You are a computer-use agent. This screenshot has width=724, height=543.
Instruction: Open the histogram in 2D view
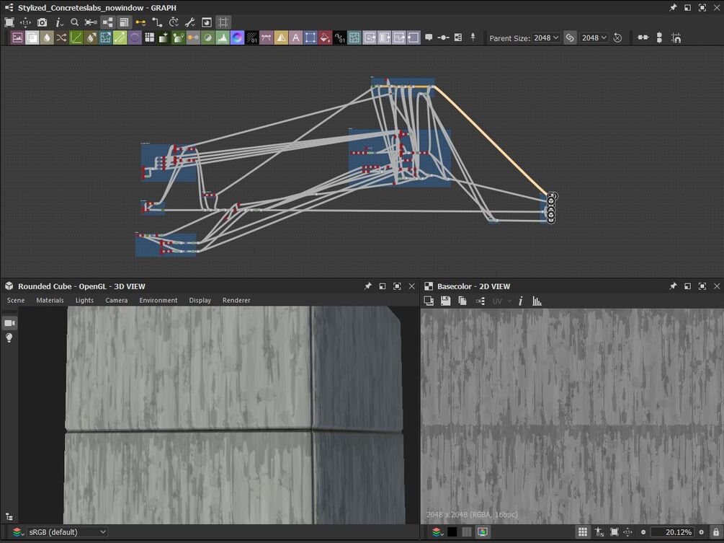(537, 301)
